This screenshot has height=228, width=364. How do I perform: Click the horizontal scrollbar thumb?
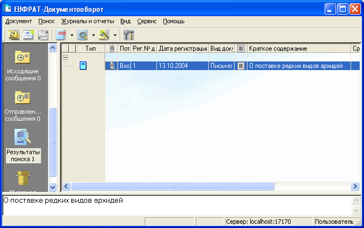(173, 186)
